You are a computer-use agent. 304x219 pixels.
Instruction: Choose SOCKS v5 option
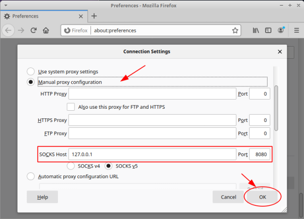108,166
